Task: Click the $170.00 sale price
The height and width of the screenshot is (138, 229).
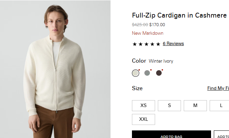Action: pyautogui.click(x=157, y=25)
